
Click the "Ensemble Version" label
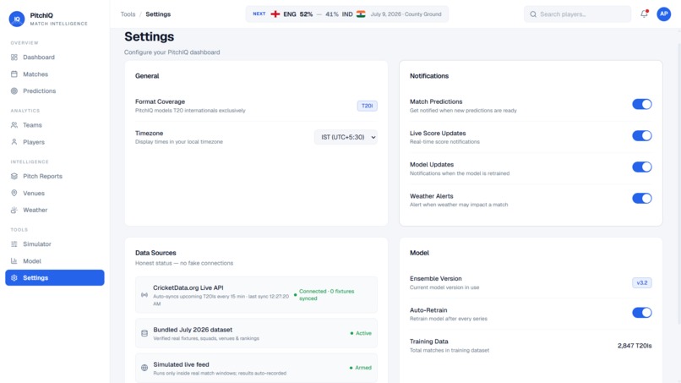(436, 279)
